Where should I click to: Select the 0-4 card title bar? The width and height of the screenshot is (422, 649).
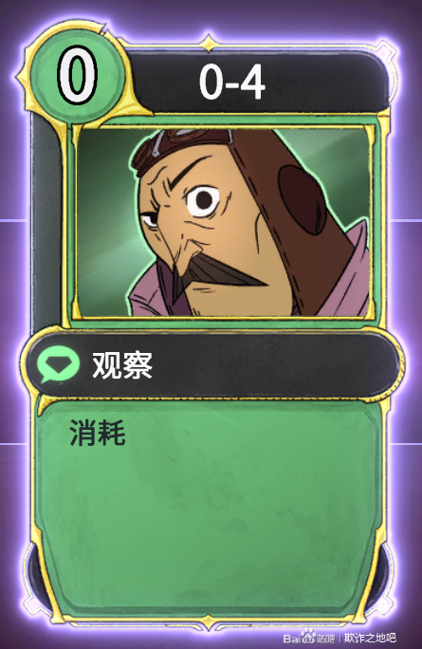click(x=256, y=82)
